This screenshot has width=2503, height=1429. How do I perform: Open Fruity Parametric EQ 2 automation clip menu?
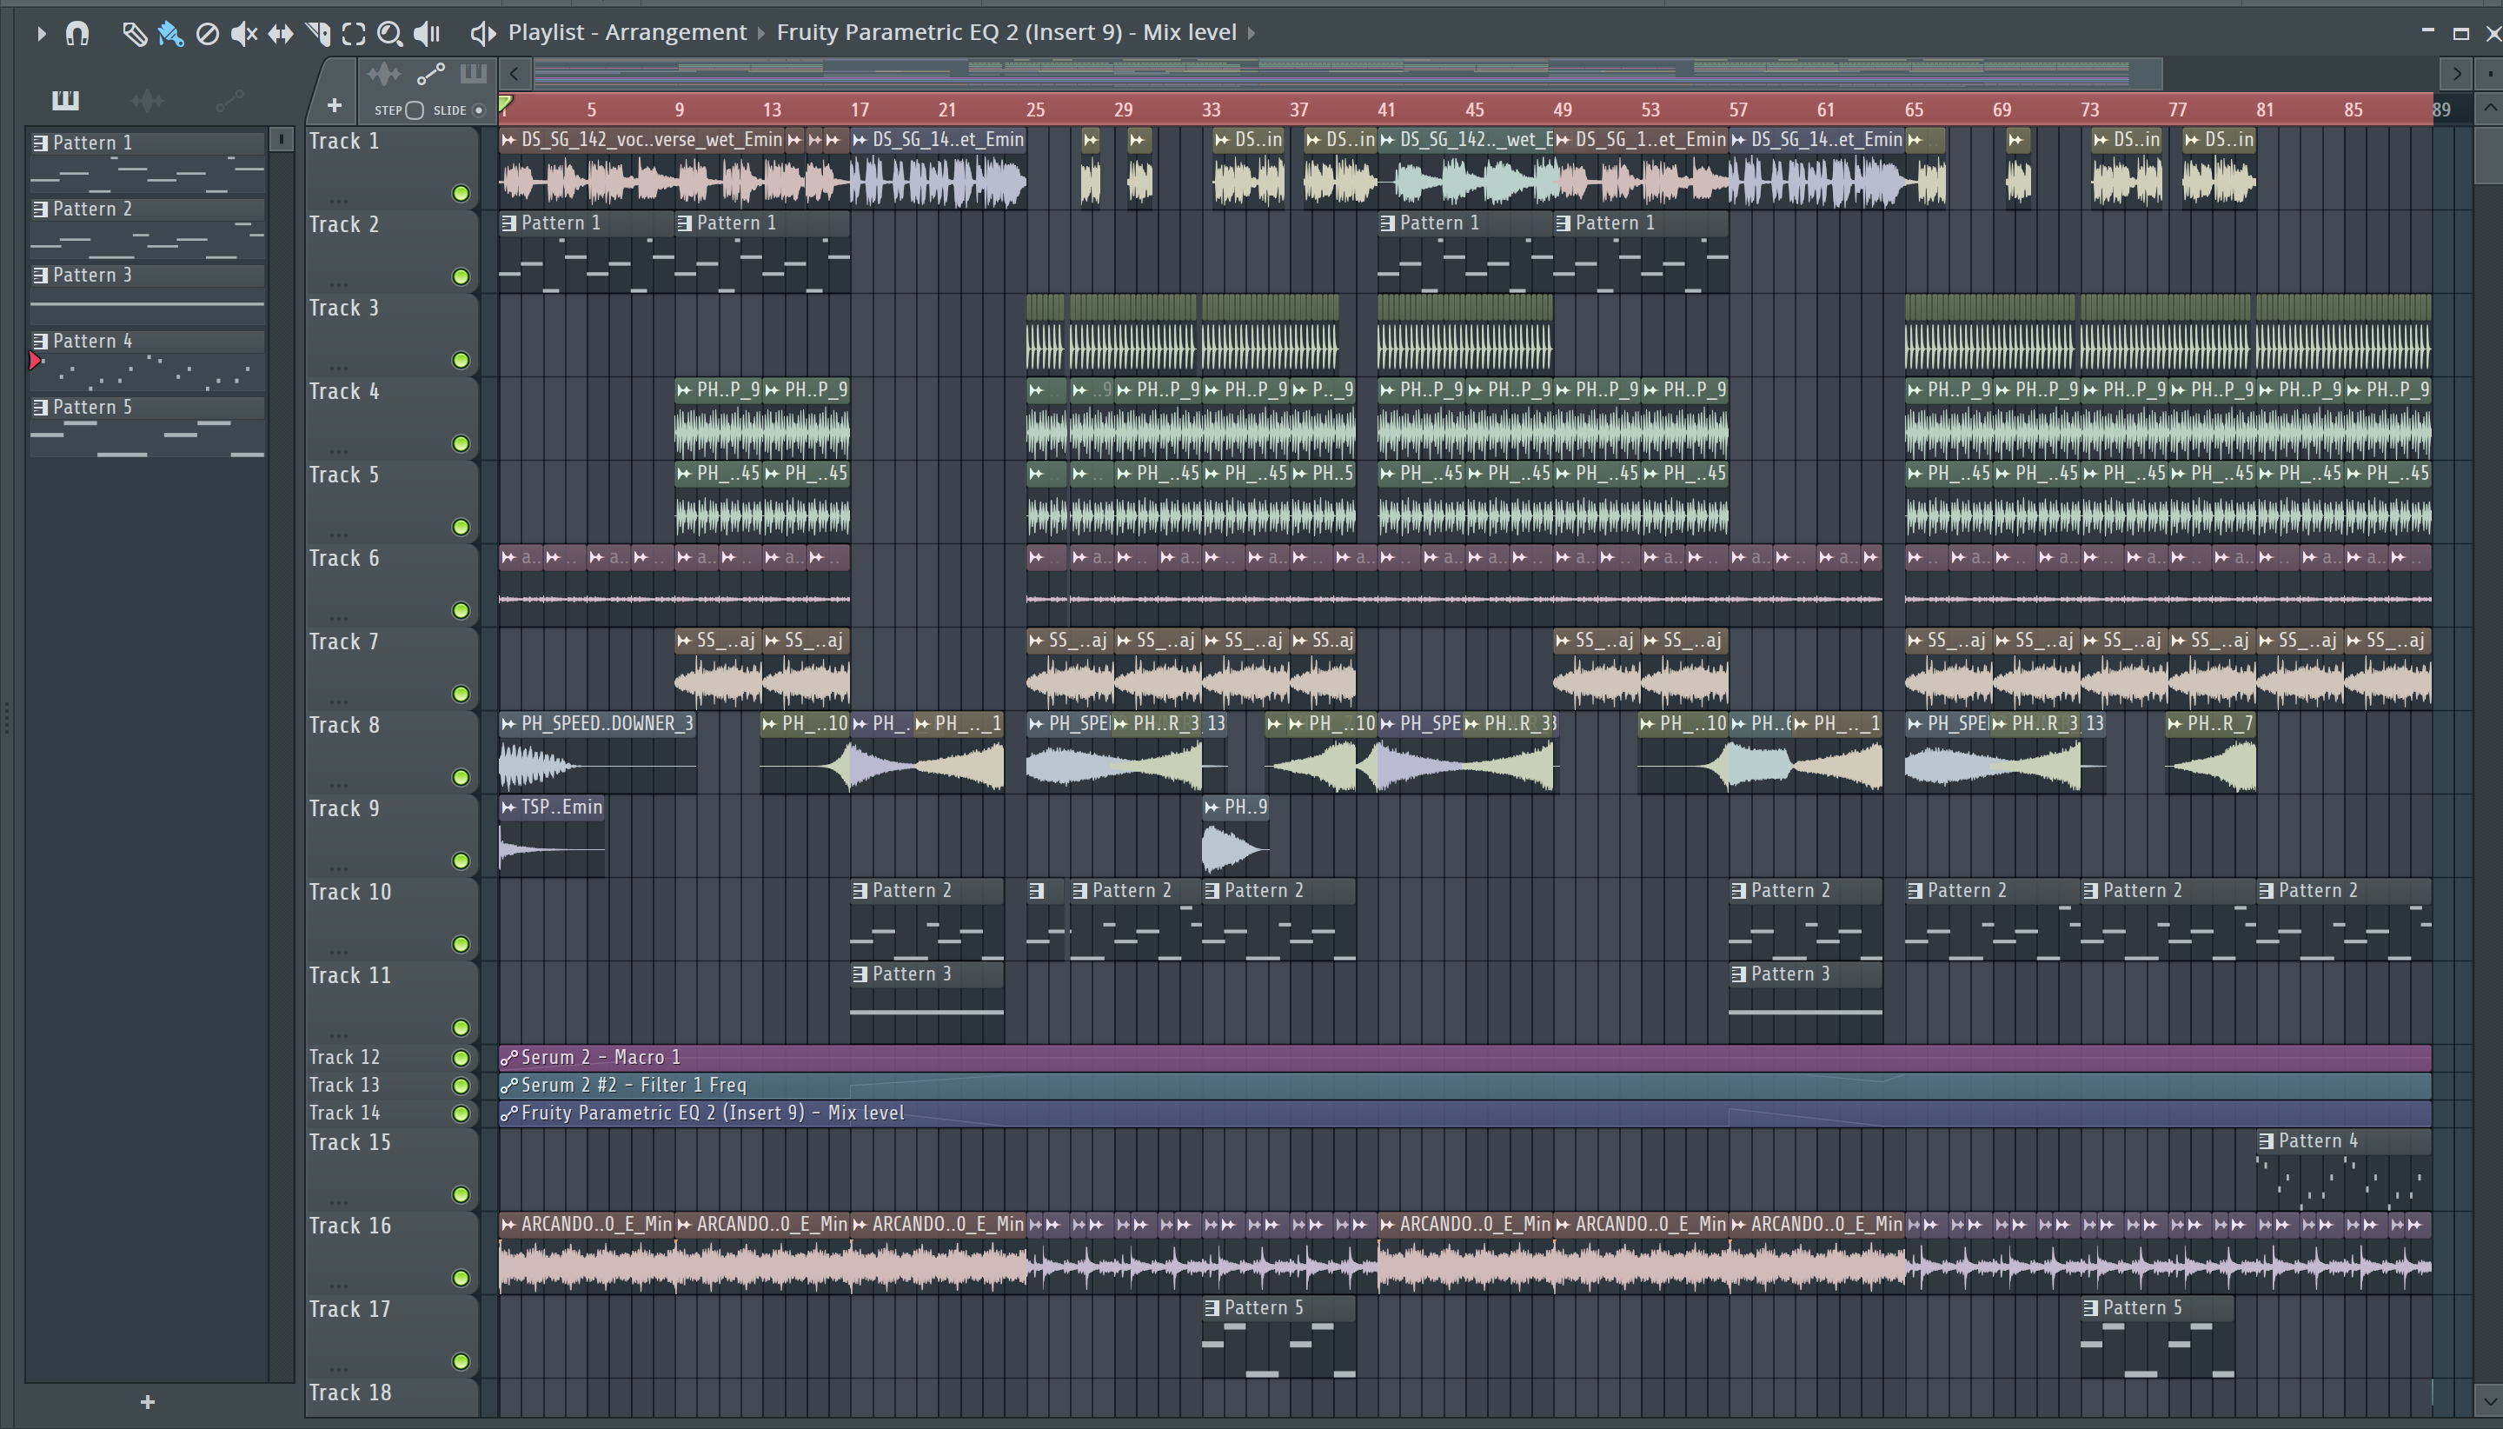(x=508, y=1113)
